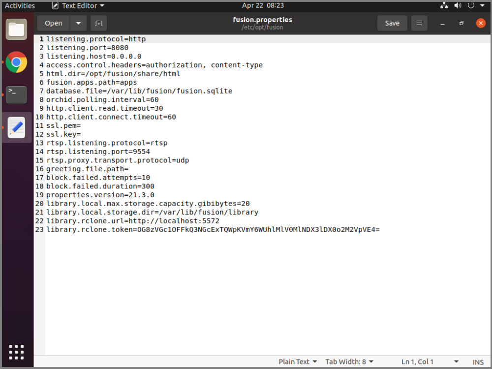
Task: Open a new tab in Text Editor
Action: click(x=98, y=23)
